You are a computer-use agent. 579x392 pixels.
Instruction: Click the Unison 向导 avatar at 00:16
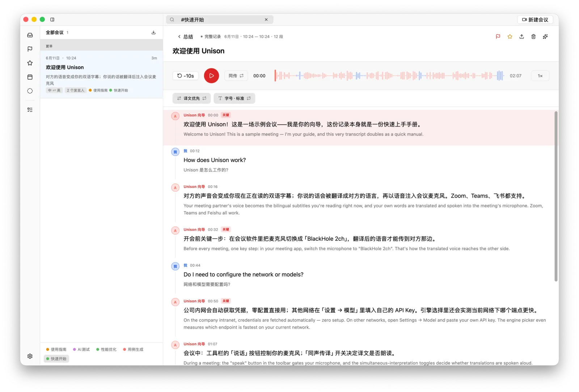[175, 188]
